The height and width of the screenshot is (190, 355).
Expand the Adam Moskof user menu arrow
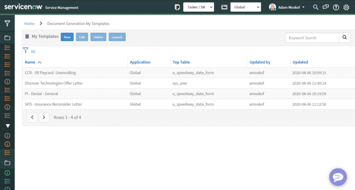coord(304,7)
